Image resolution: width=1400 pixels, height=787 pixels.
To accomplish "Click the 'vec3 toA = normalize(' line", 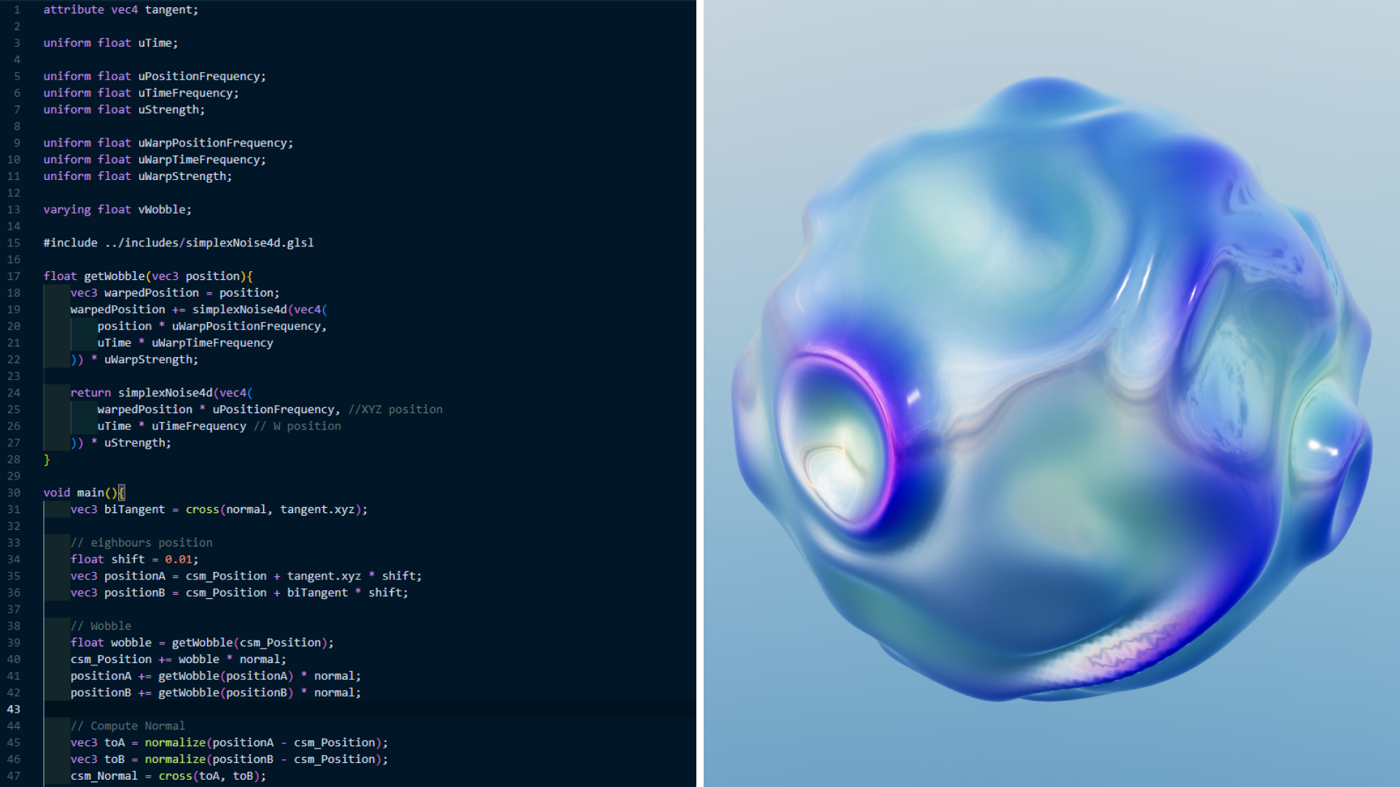I will [229, 743].
